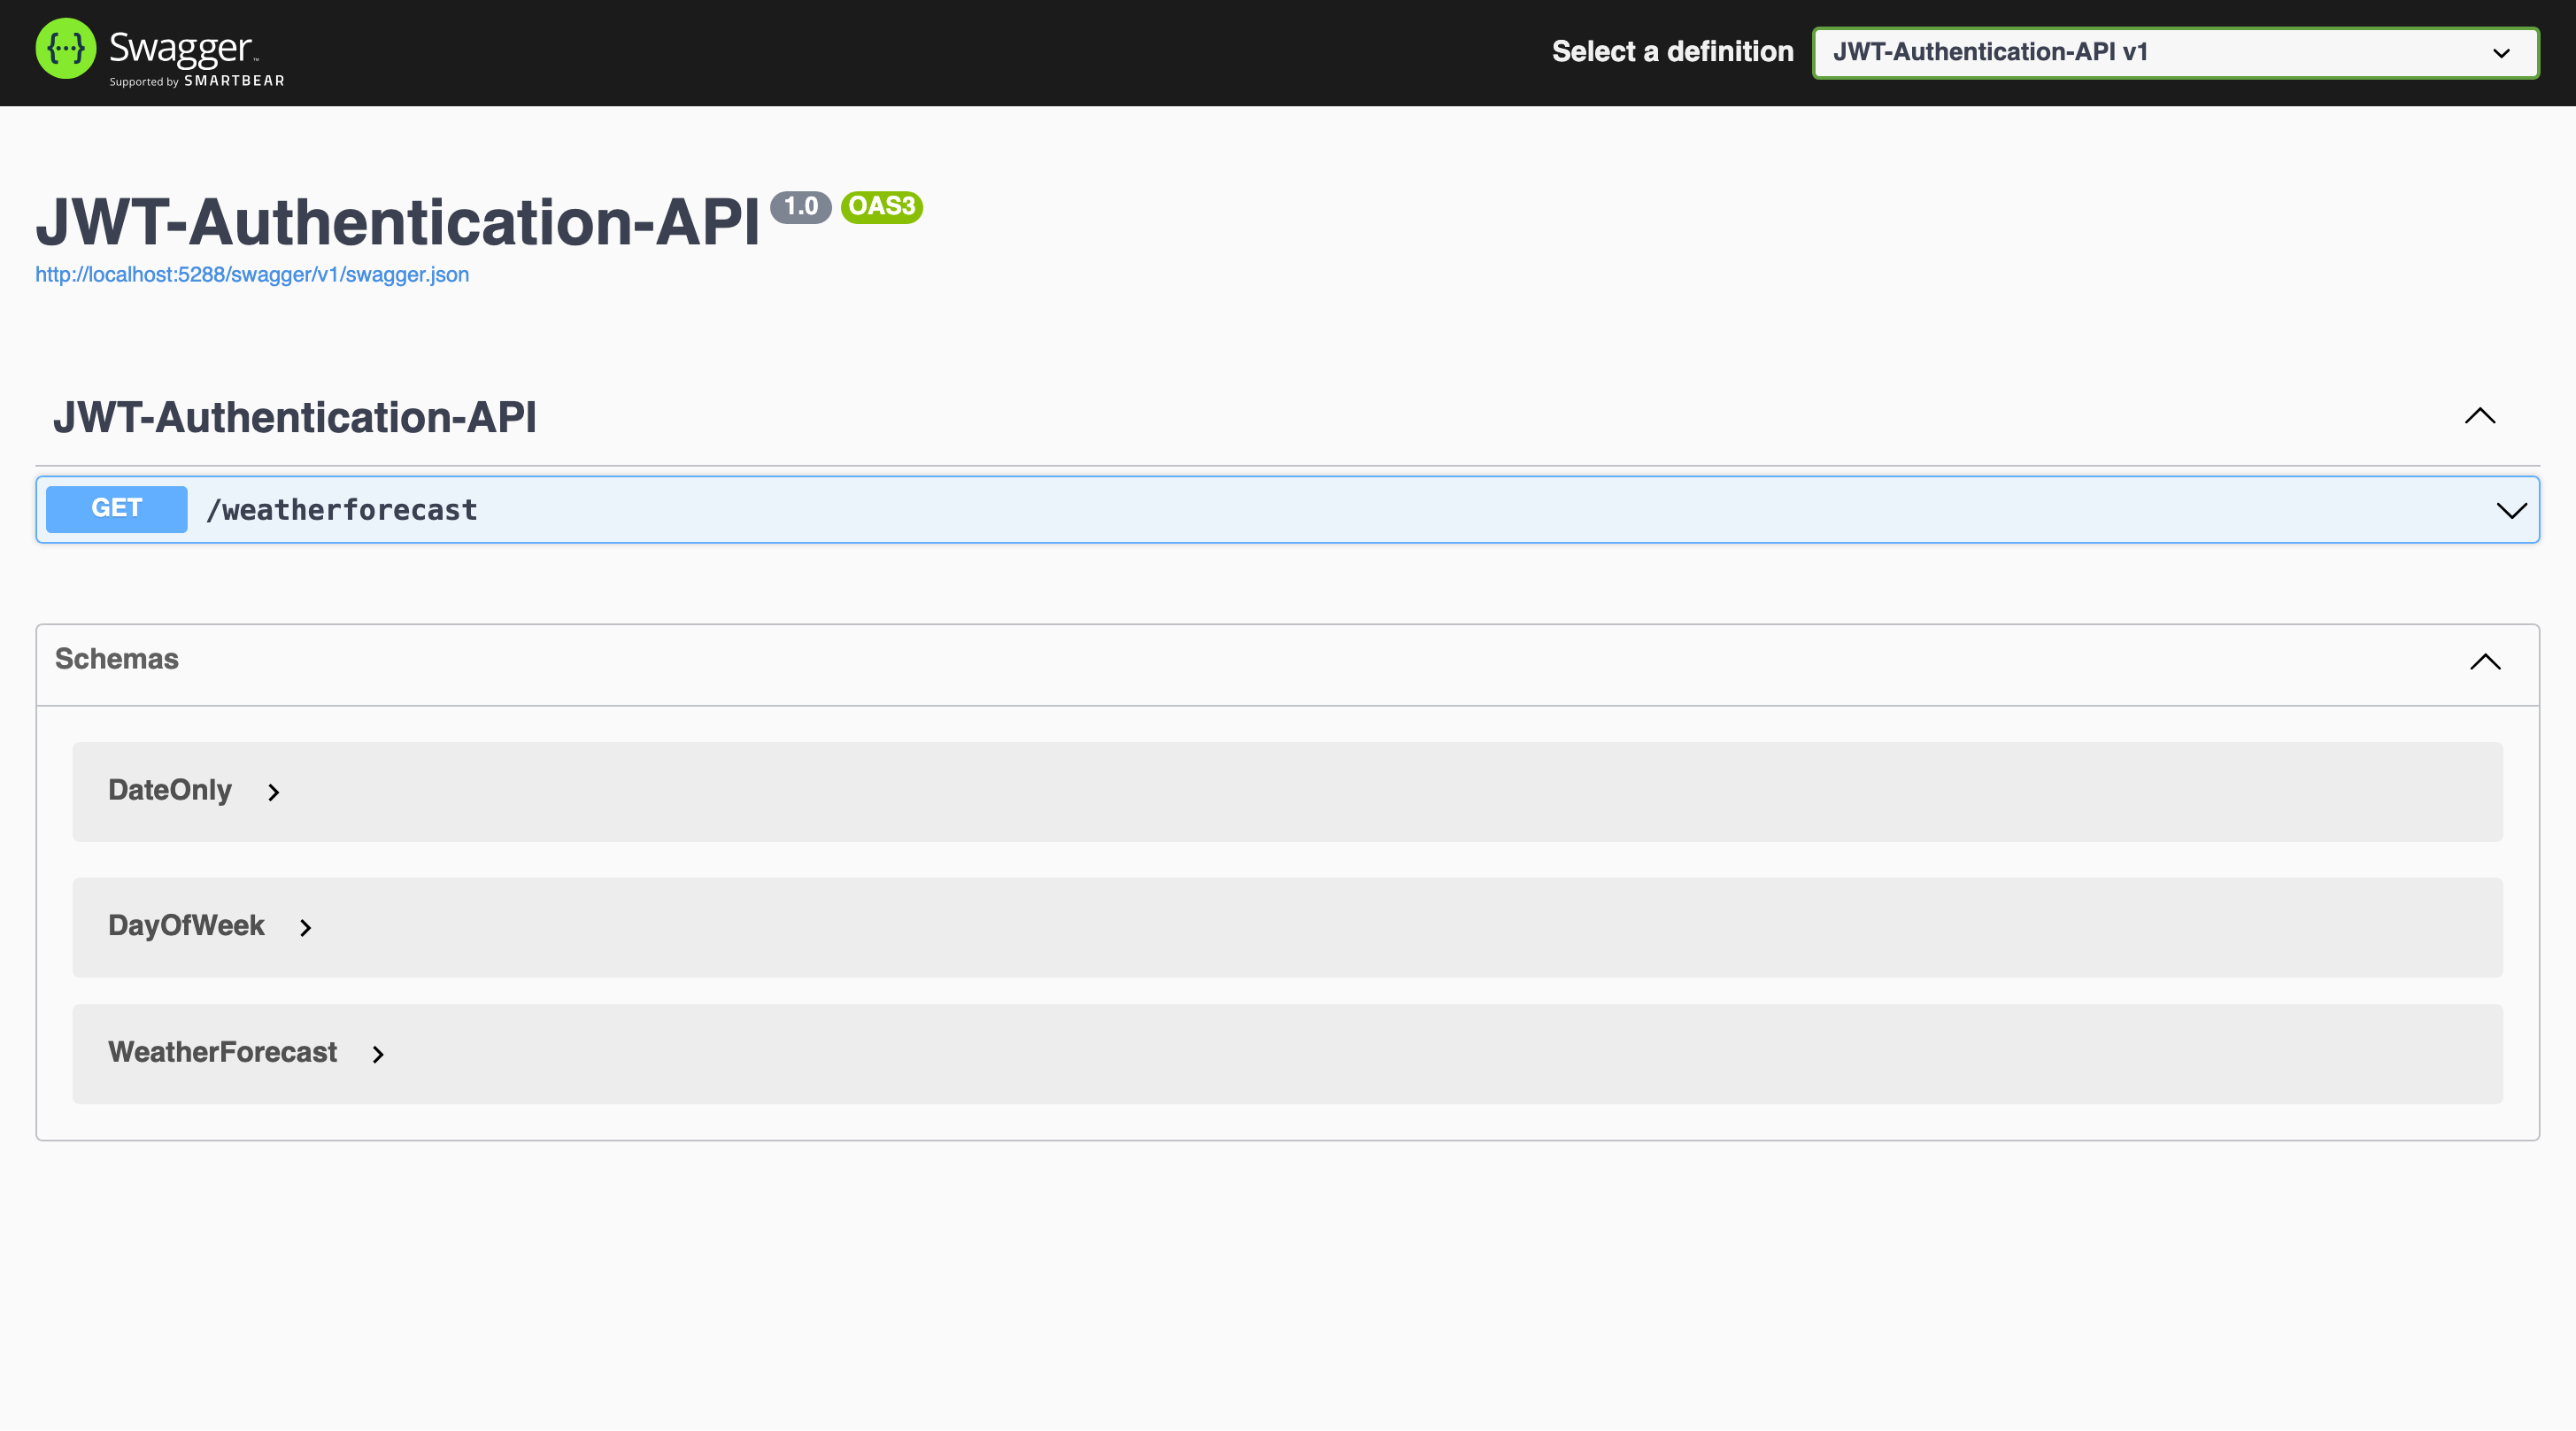This screenshot has height=1431, width=2576.
Task: Expand the DayOfWeek schema arrow
Action: point(306,929)
